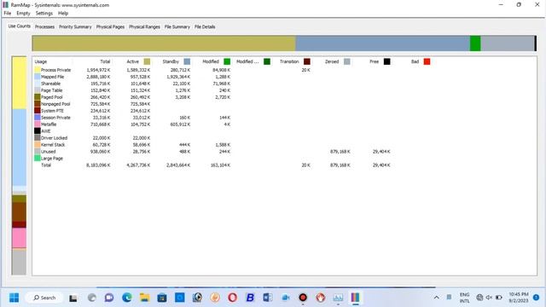Viewport: 546px width, 307px height.
Task: Click the Usage column header
Action: (41, 61)
